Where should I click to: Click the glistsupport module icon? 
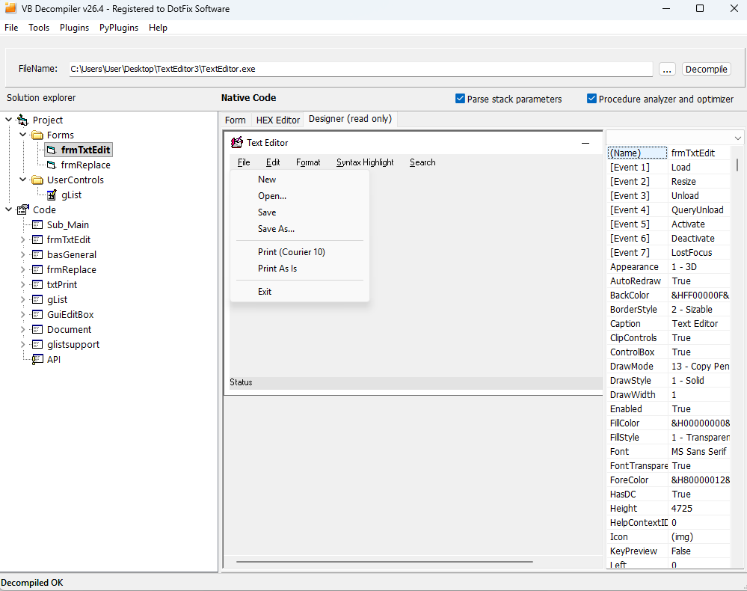pyautogui.click(x=37, y=345)
